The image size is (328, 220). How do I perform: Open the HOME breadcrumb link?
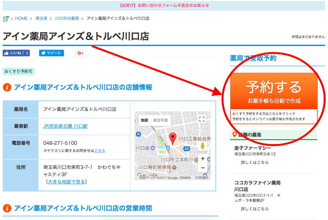coord(21,18)
